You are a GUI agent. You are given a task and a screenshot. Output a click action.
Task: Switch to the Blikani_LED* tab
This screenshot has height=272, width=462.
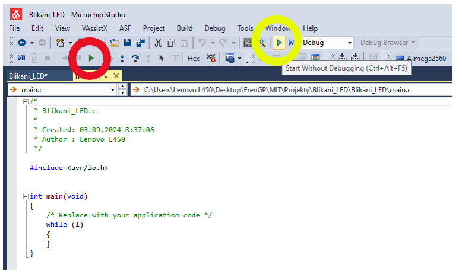tap(28, 76)
